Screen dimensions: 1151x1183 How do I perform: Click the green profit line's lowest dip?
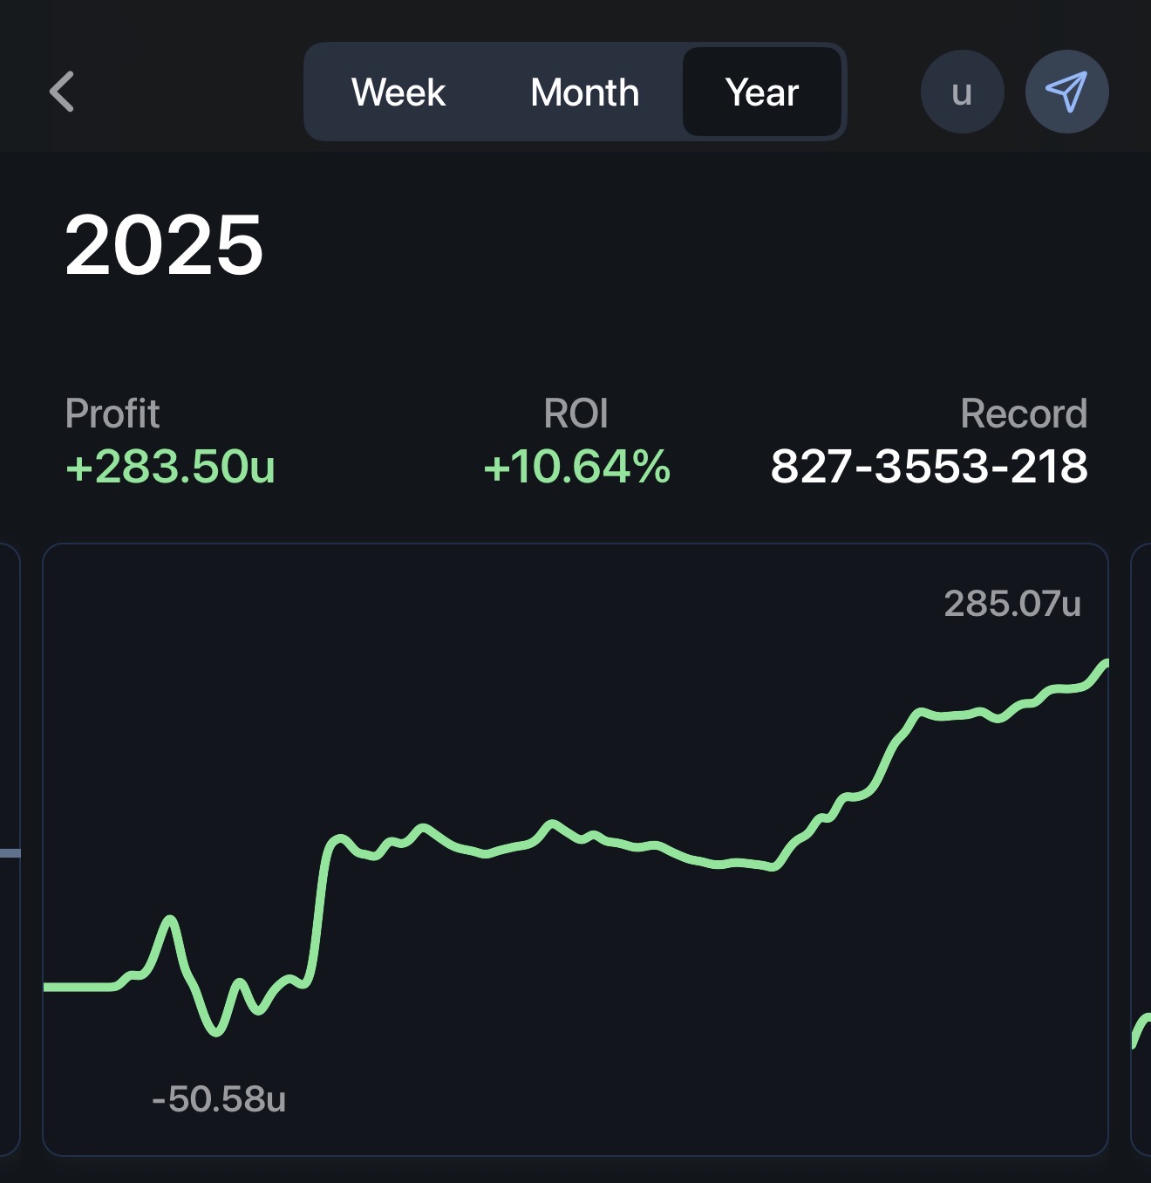(x=215, y=1031)
